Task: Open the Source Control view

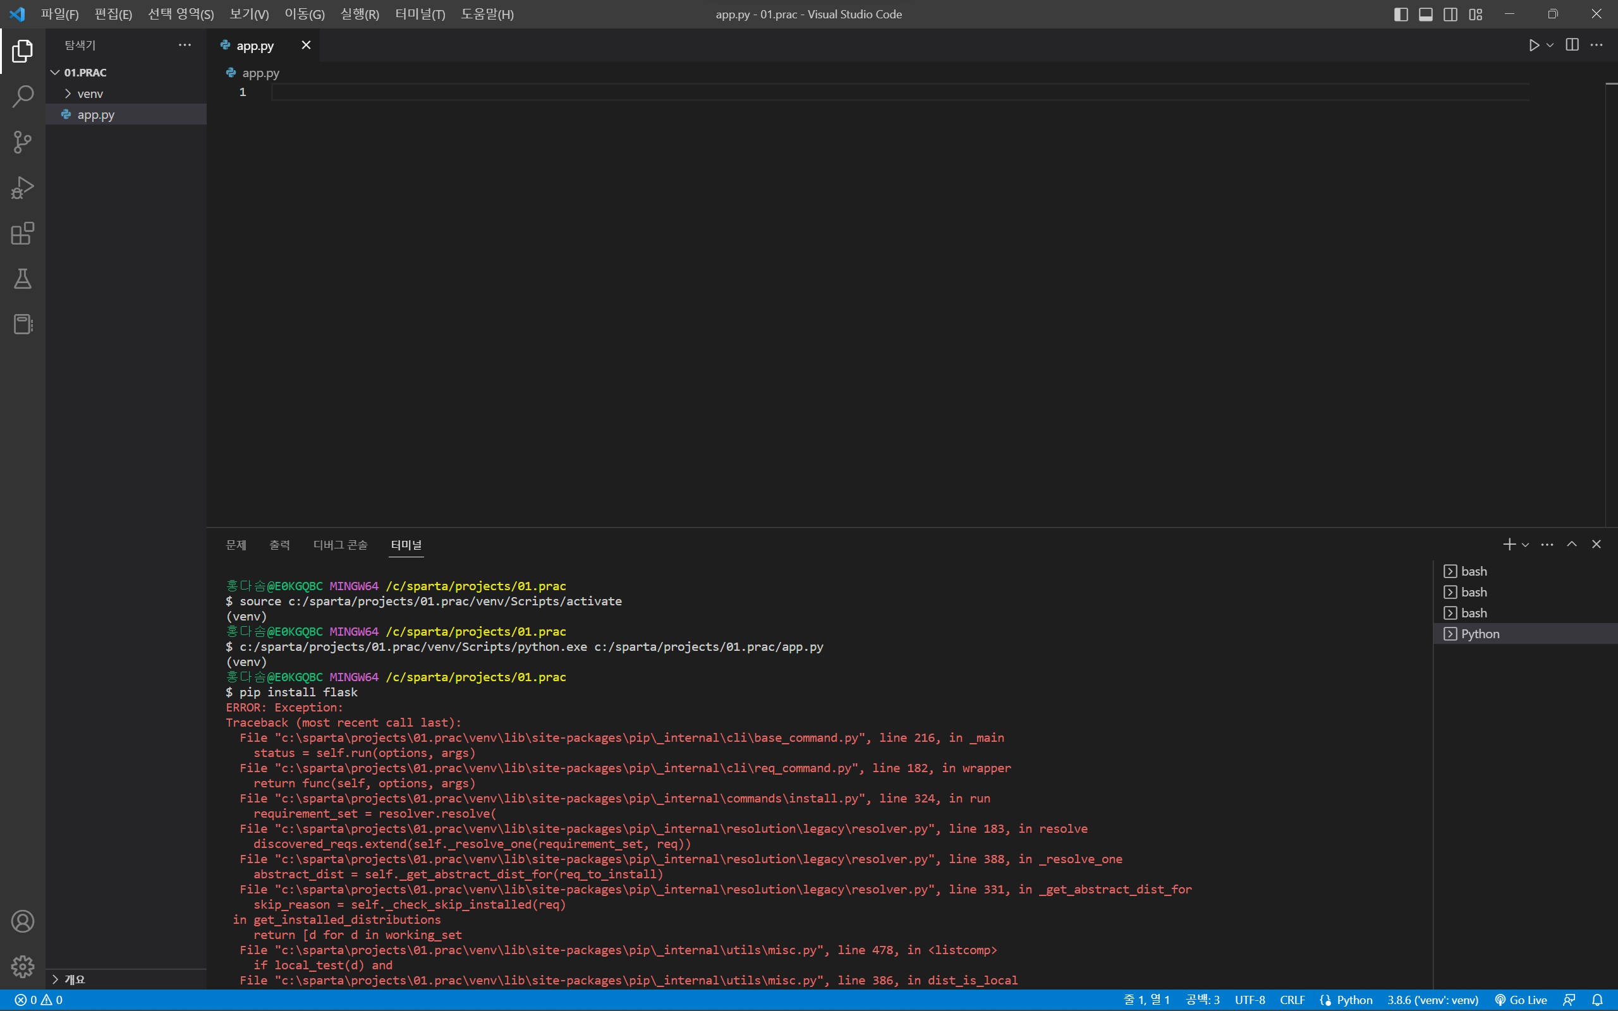Action: point(23,142)
